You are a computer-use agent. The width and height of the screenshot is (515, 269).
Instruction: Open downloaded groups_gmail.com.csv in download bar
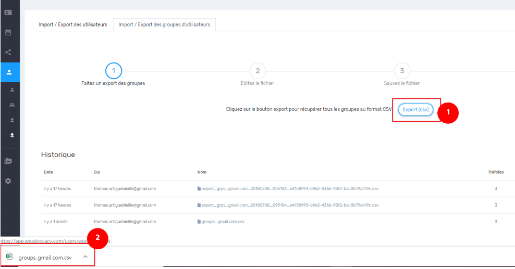[45, 258]
